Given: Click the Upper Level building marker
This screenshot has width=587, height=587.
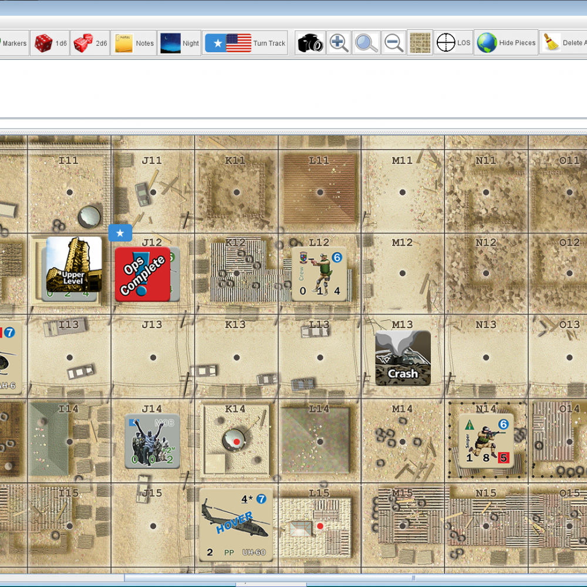Looking at the screenshot, I should pyautogui.click(x=74, y=264).
